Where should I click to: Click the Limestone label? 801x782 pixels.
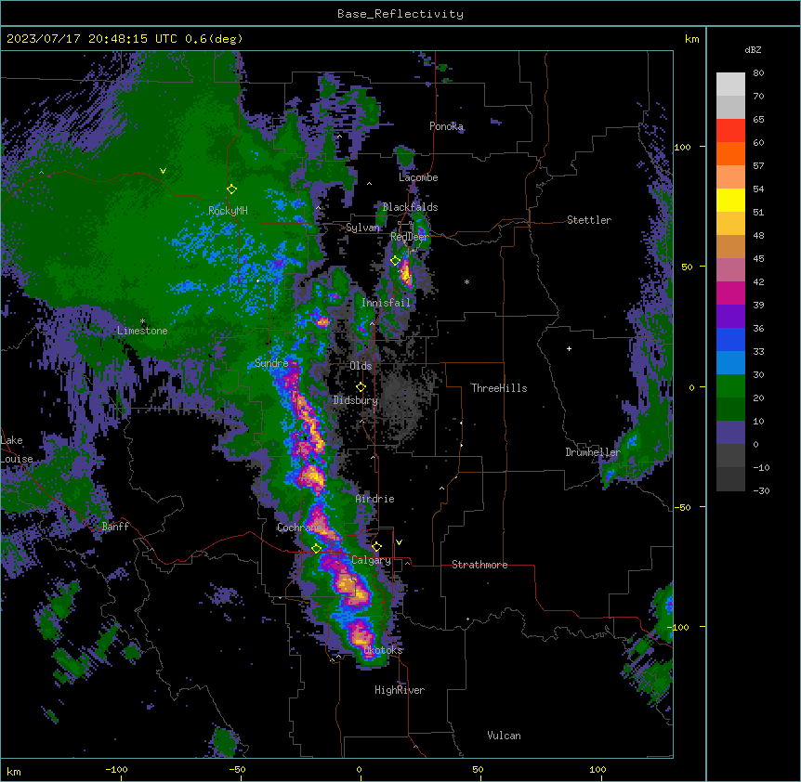tap(142, 331)
